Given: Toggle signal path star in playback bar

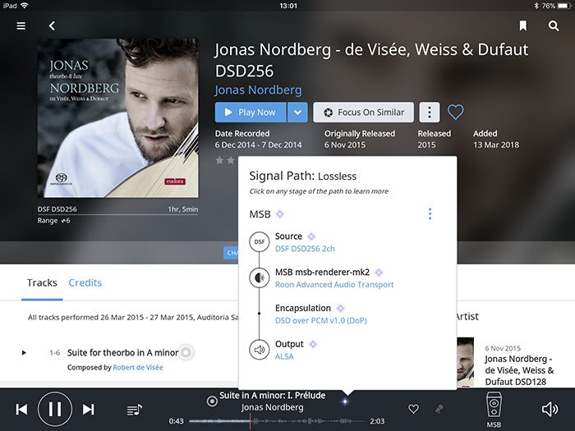Looking at the screenshot, I should (x=345, y=401).
